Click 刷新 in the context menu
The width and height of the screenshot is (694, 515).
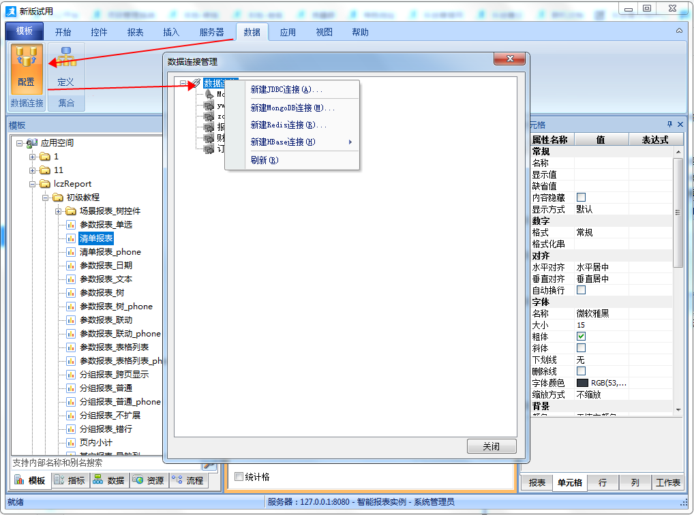pyautogui.click(x=265, y=161)
